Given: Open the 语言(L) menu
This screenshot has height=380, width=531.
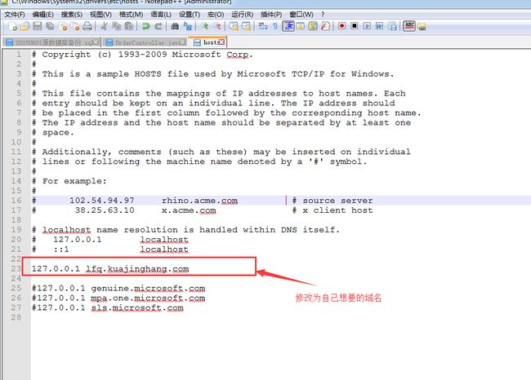Looking at the screenshot, I should pyautogui.click(x=161, y=15).
